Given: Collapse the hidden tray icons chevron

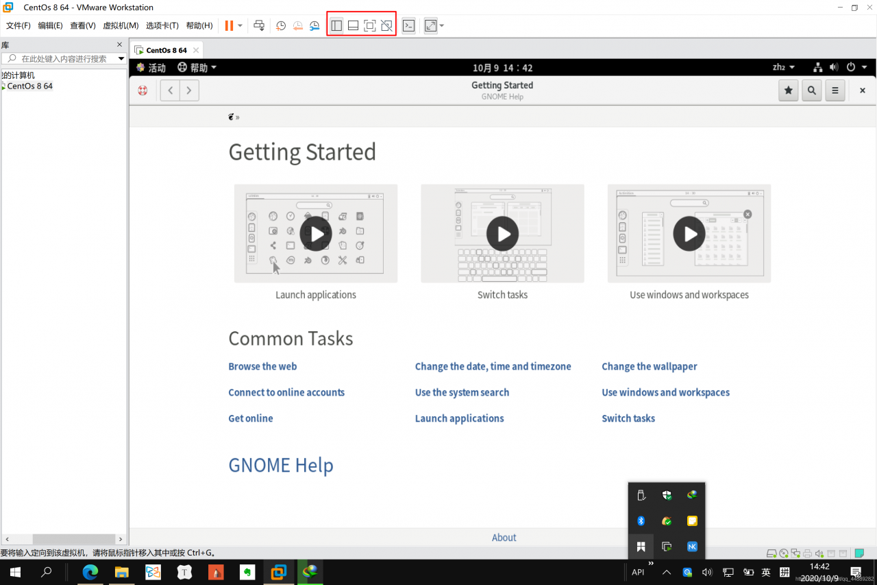Looking at the screenshot, I should tap(666, 572).
